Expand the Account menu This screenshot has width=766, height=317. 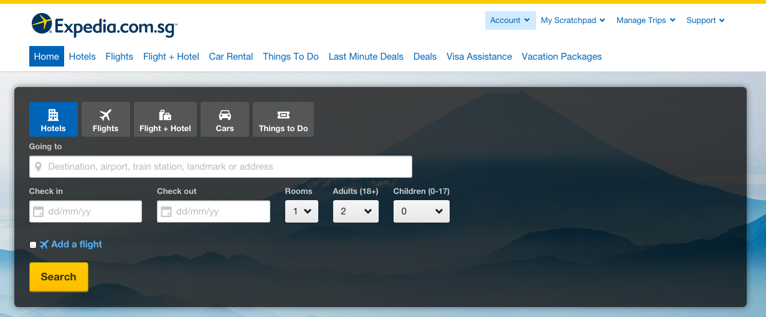pos(510,21)
